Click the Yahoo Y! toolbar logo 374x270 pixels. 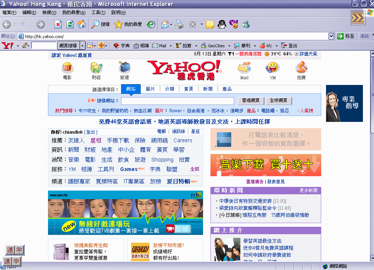click(x=7, y=45)
